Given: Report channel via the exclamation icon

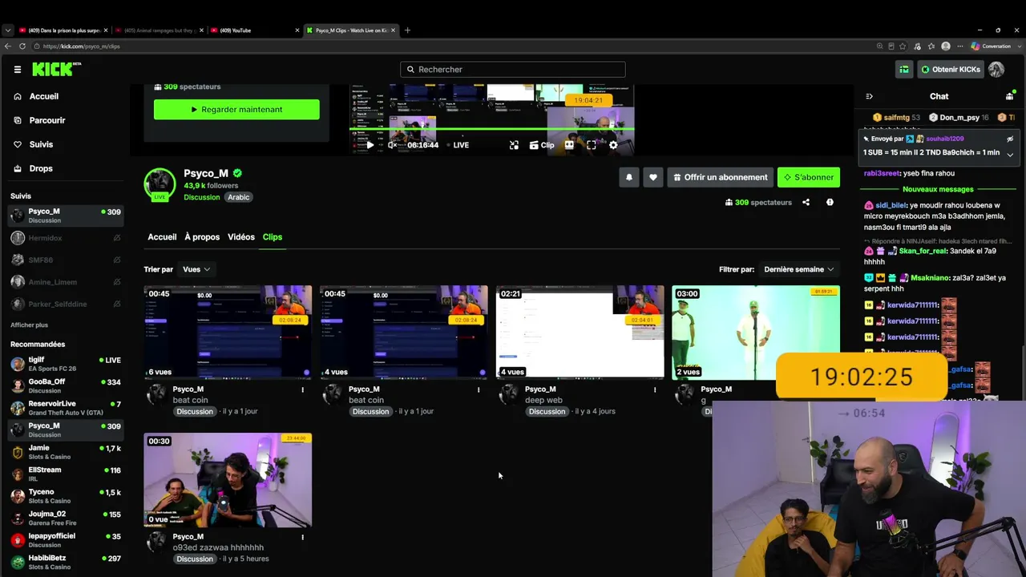Looking at the screenshot, I should pos(830,203).
